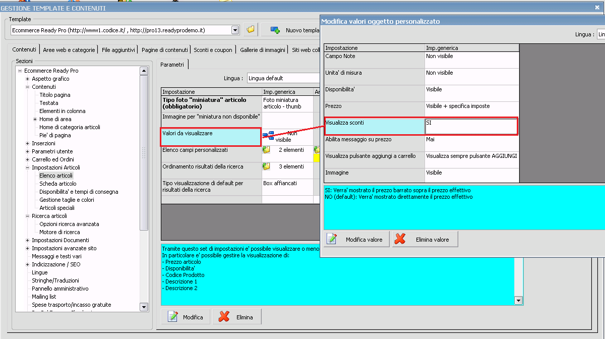Expand the Parametri utente node

coord(27,151)
